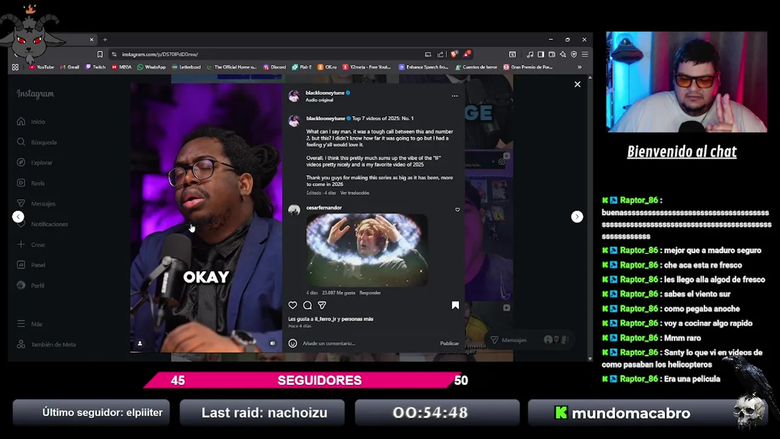Open Explorar in Instagram sidebar
This screenshot has width=780, height=439.
35,163
